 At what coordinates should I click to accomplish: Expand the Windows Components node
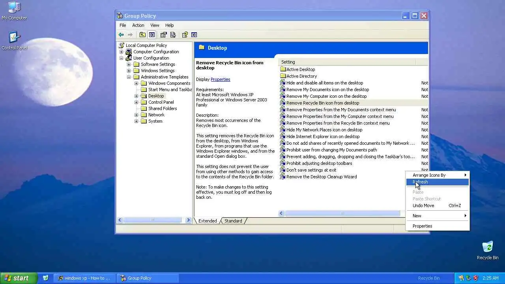coord(137,83)
